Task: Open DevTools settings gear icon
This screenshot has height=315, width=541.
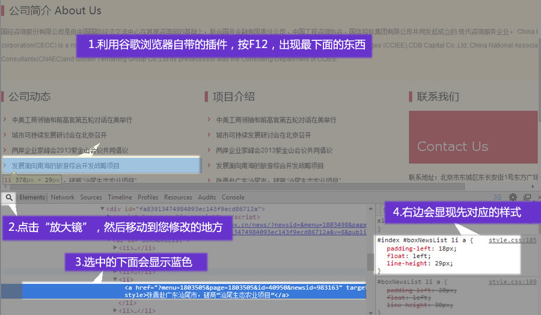Action: [x=513, y=197]
